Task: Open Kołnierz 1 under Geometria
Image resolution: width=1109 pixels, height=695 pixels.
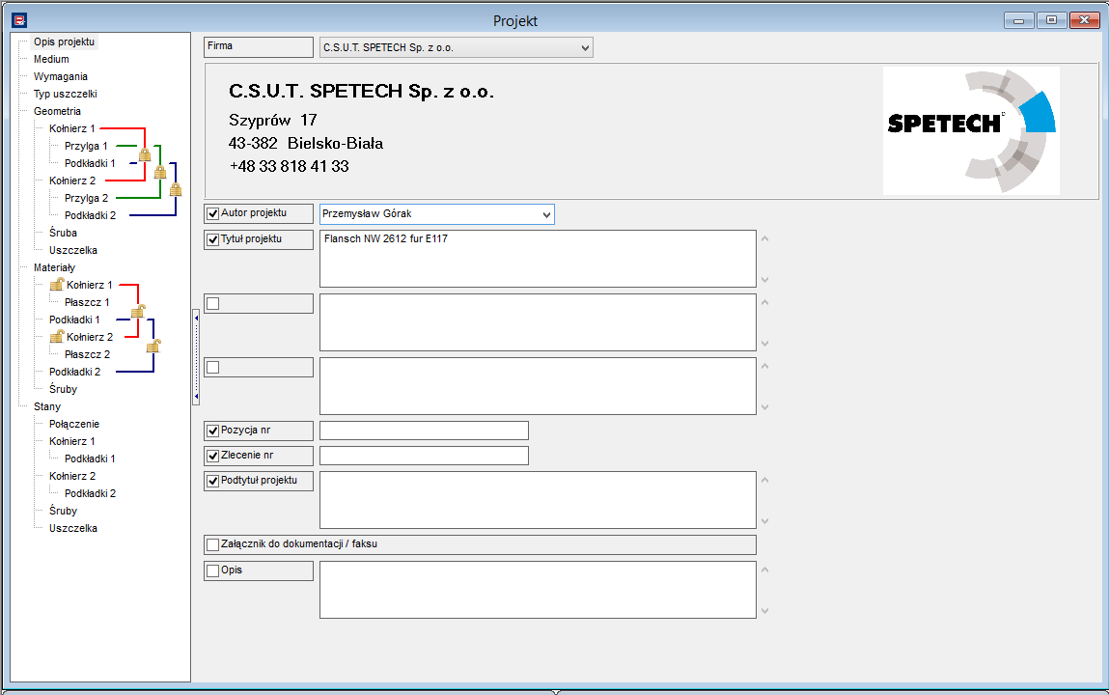Action: [71, 128]
